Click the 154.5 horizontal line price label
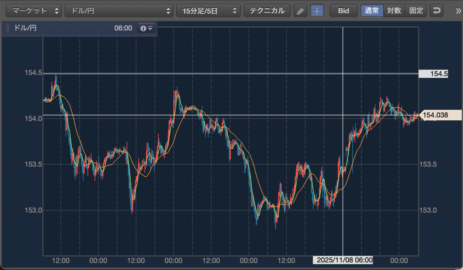The width and height of the screenshot is (463, 270). click(434, 74)
